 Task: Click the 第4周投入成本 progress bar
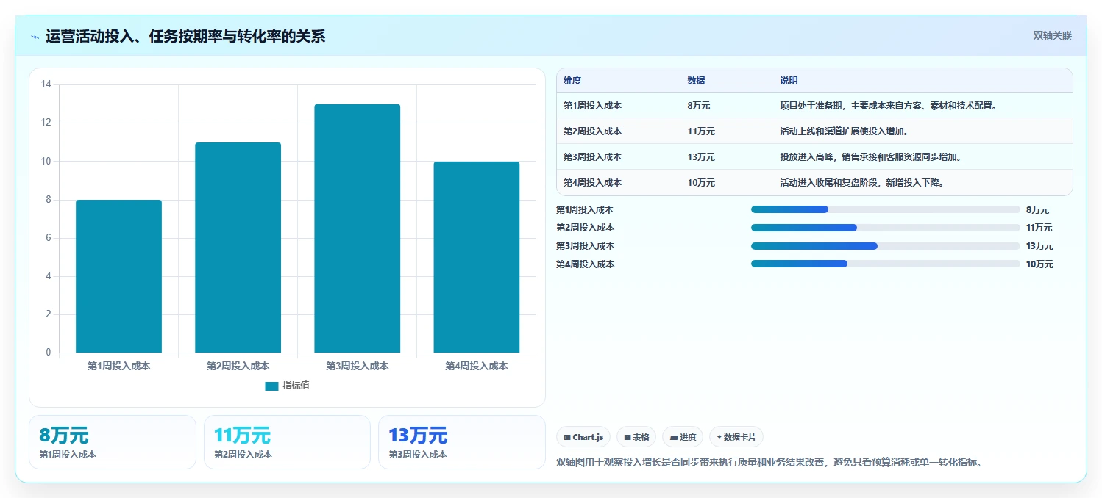coord(886,264)
